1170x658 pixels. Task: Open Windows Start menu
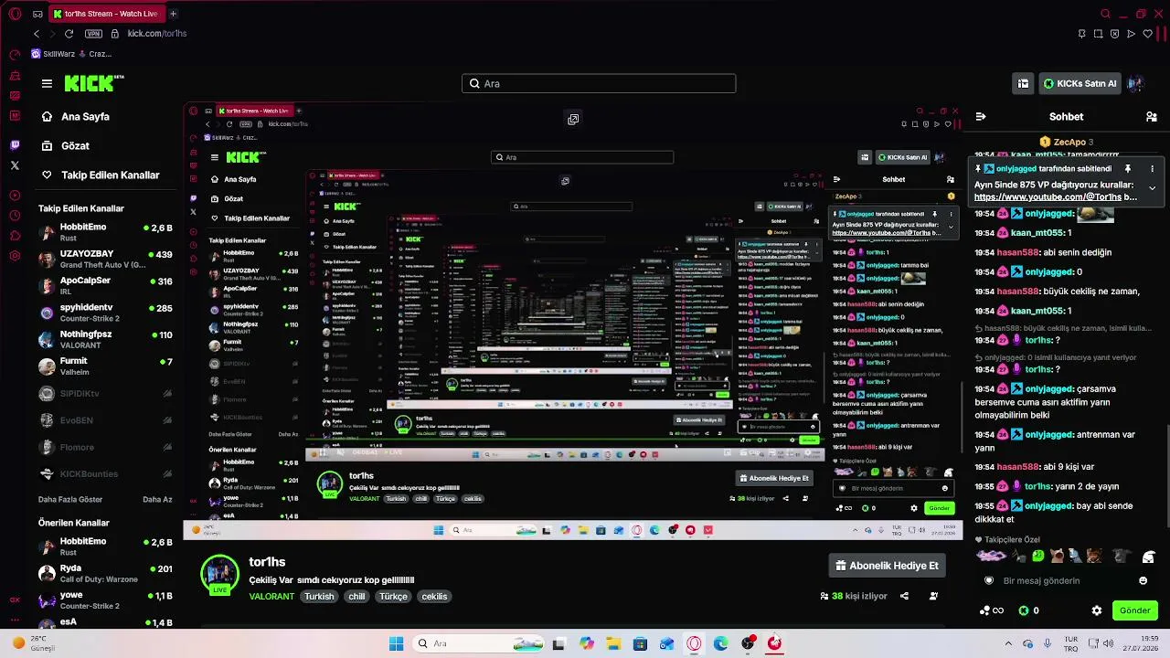[x=396, y=643]
